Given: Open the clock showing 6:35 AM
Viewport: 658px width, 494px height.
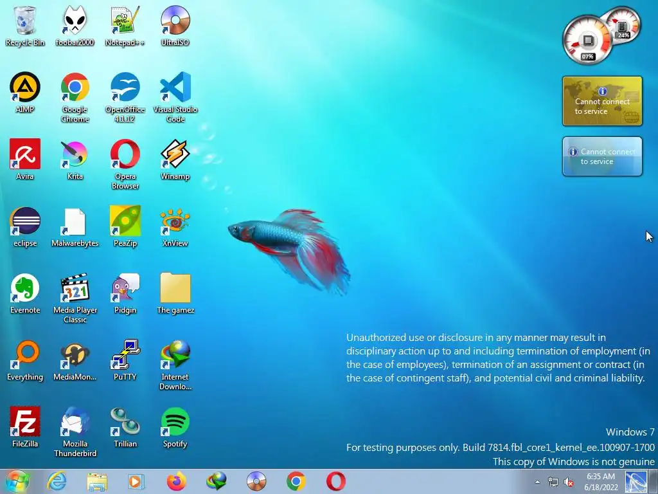Looking at the screenshot, I should (601, 482).
